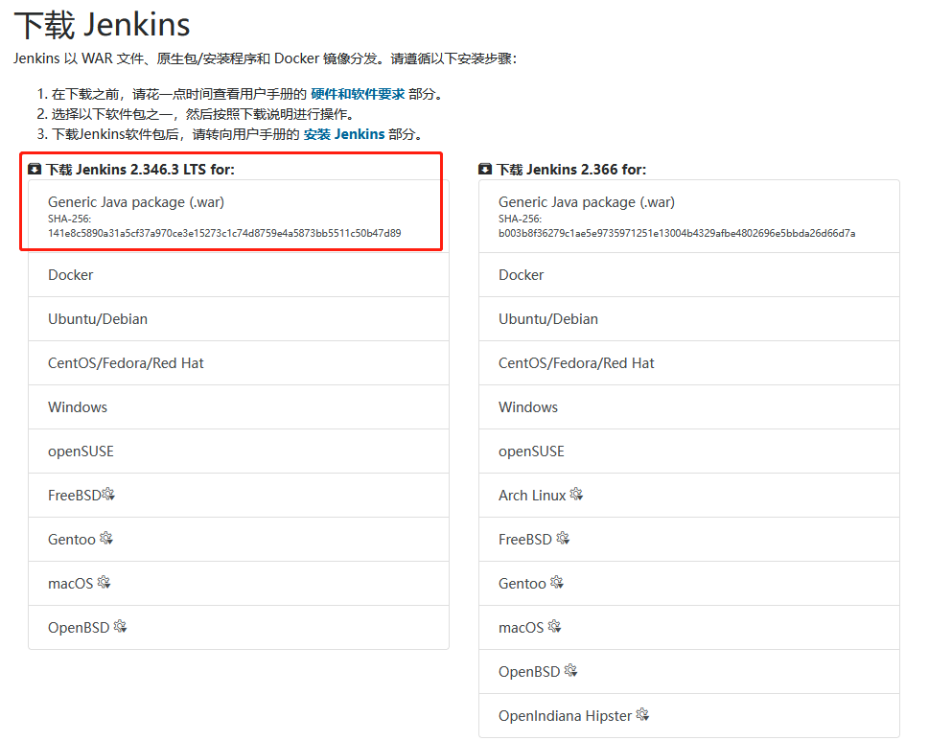952x741 pixels.
Task: Select Gentoo in the 2.366 list
Action: [x=689, y=584]
